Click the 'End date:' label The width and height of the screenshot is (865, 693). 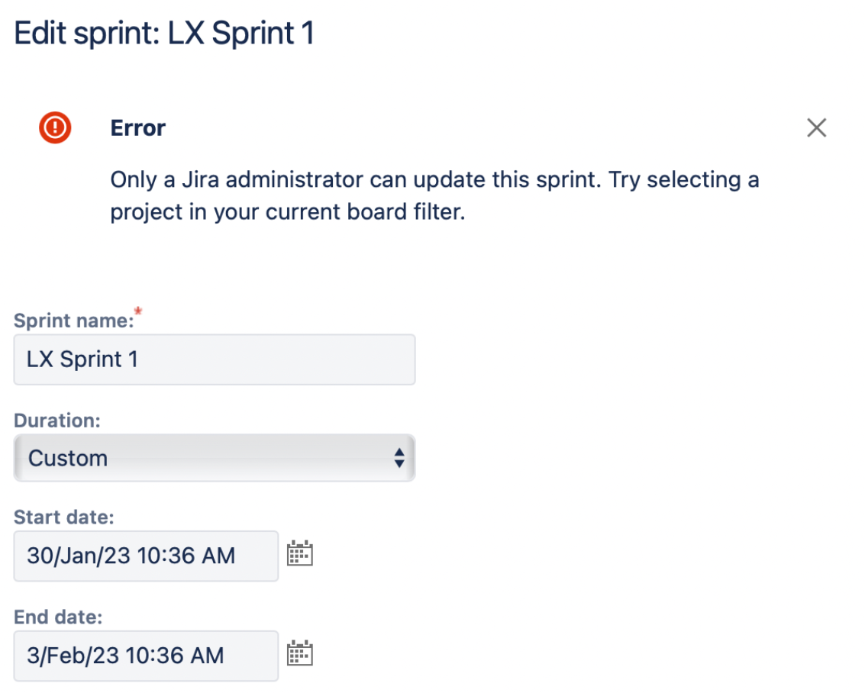point(59,617)
